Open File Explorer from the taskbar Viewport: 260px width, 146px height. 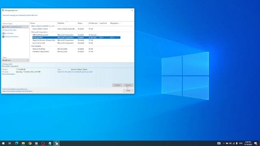[x=23, y=143]
